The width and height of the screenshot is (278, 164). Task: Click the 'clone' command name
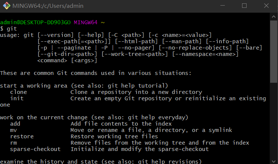point(18,92)
